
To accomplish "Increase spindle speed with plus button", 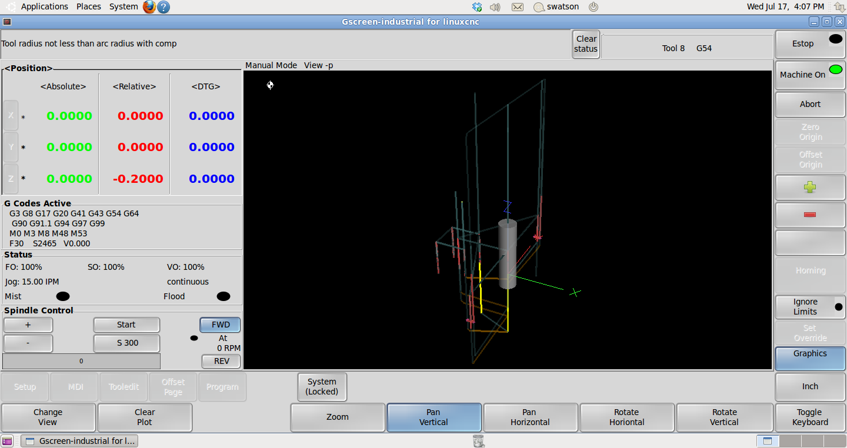I will 28,325.
